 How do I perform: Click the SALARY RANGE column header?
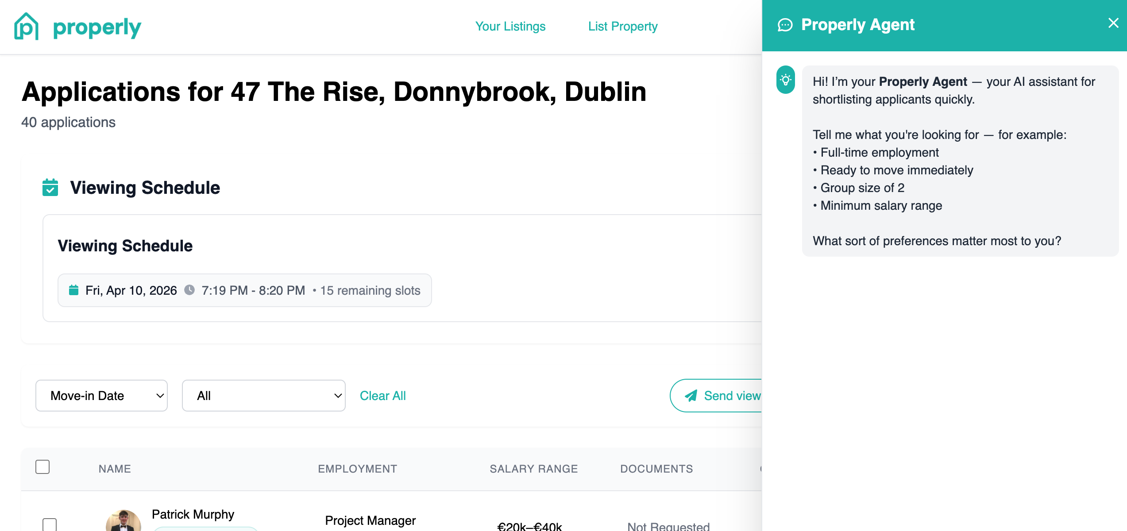[533, 469]
